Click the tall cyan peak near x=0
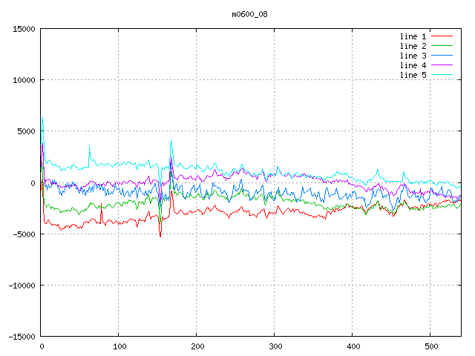The height and width of the screenshot is (356, 475). (42, 117)
